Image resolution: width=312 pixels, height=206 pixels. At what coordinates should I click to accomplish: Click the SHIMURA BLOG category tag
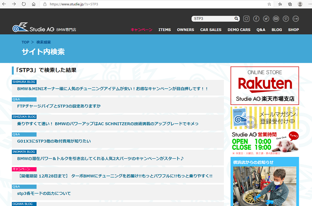pos(24,82)
